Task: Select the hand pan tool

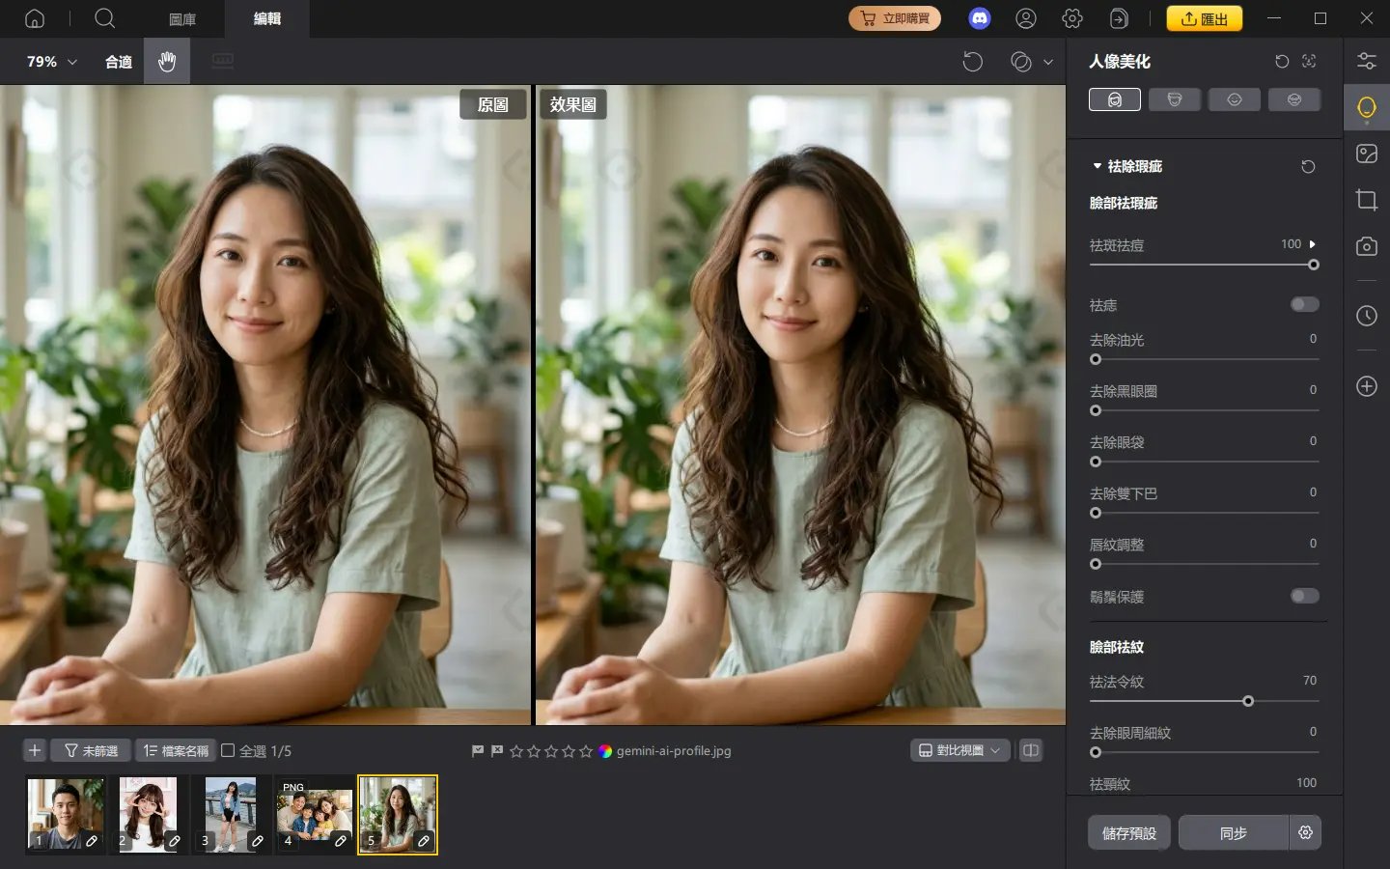Action: click(x=167, y=61)
